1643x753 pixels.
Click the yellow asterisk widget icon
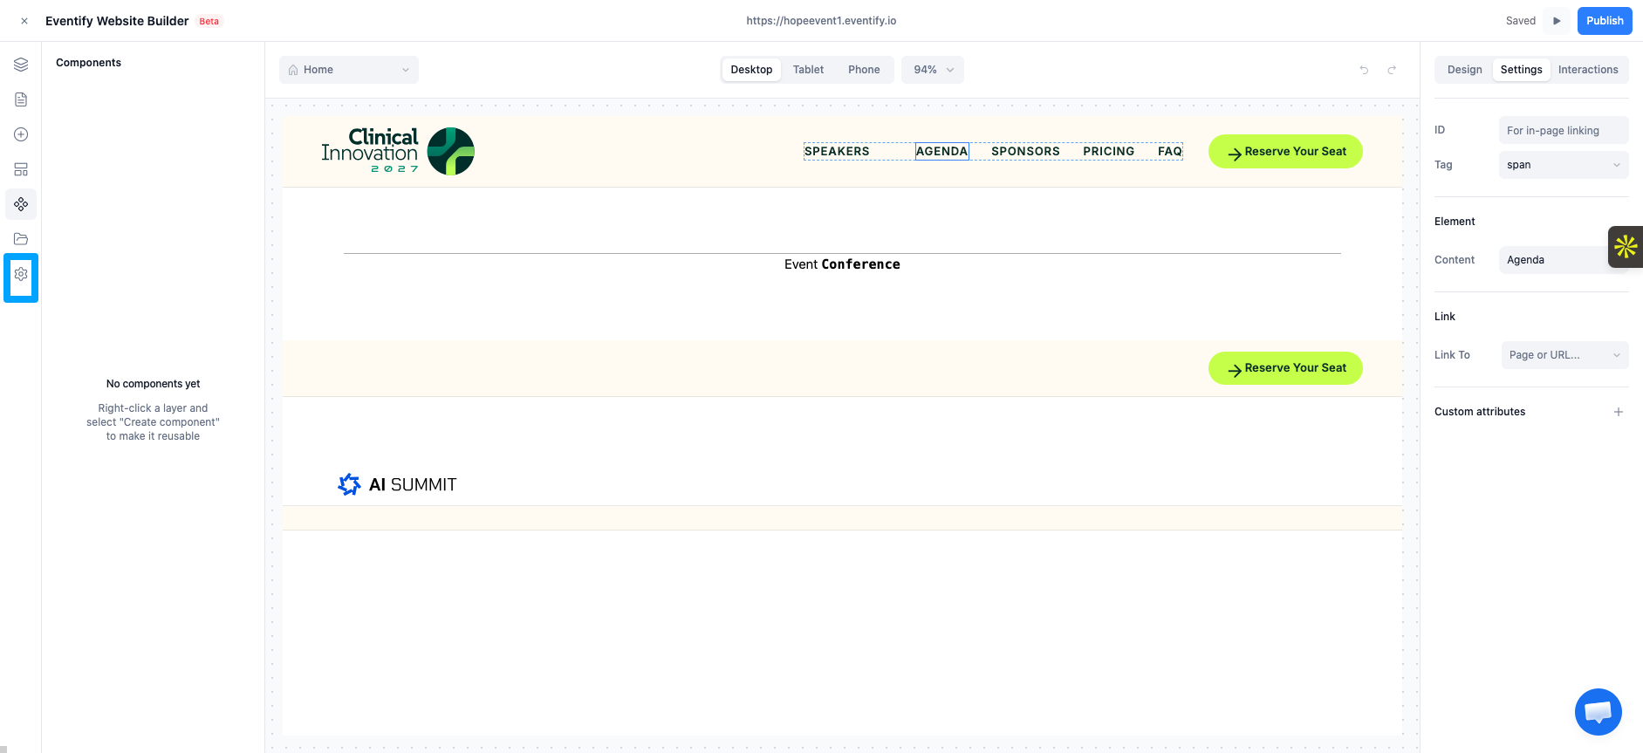coord(1626,247)
